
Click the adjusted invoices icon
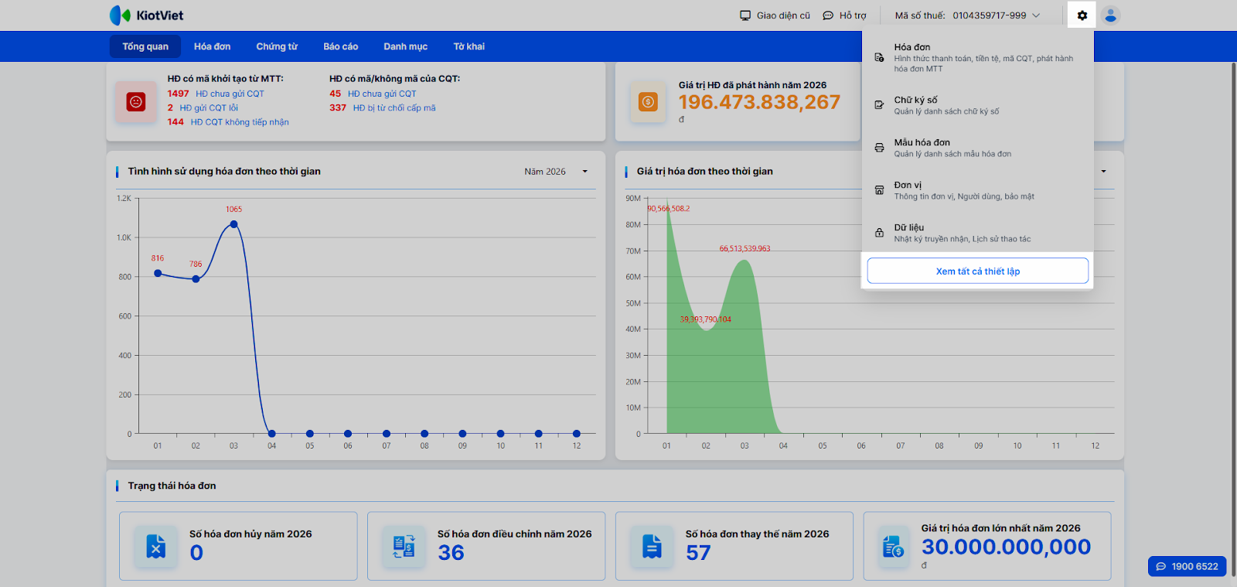tap(404, 547)
